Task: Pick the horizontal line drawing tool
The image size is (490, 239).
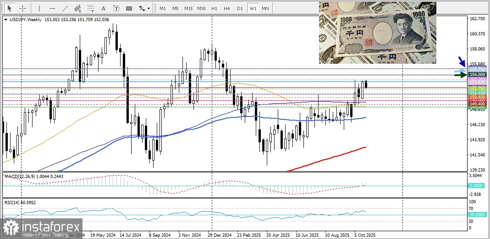Action: click(x=52, y=8)
